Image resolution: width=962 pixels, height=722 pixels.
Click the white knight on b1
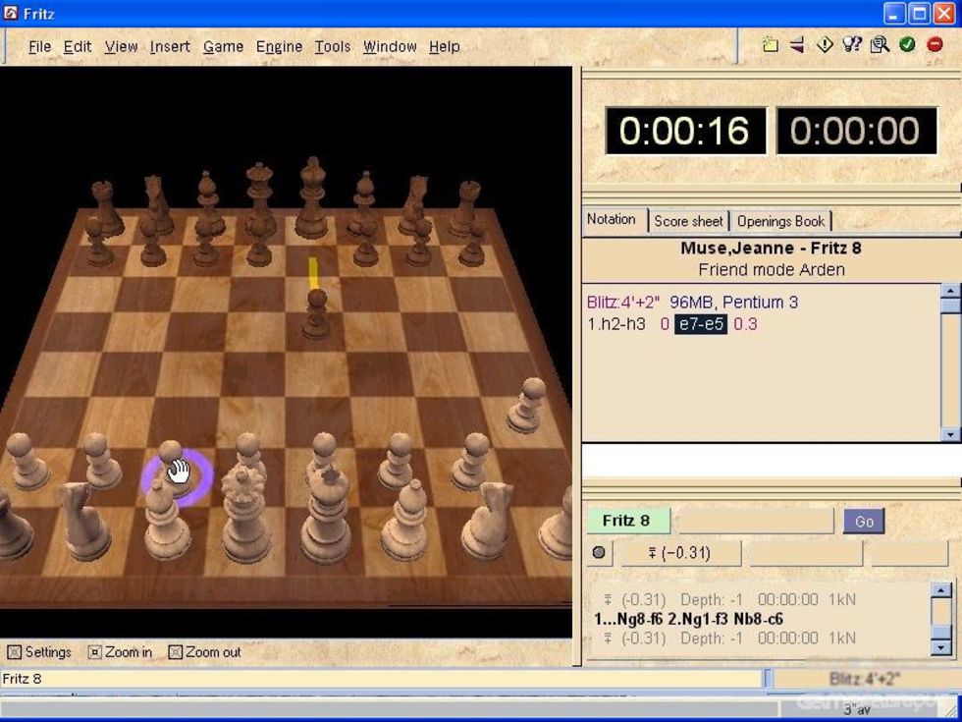click(x=84, y=523)
